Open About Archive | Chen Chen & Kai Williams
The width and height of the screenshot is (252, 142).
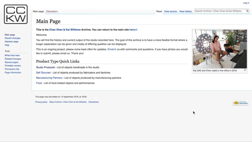[68, 102]
